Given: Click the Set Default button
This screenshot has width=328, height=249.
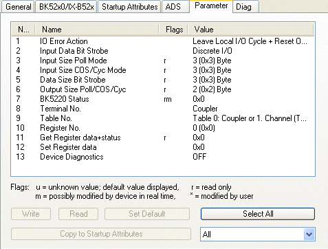Looking at the screenshot, I should (x=147, y=214).
